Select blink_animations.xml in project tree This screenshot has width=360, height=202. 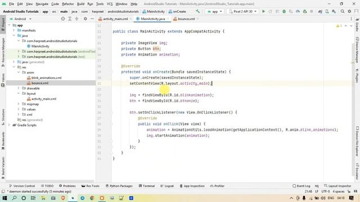(x=46, y=77)
